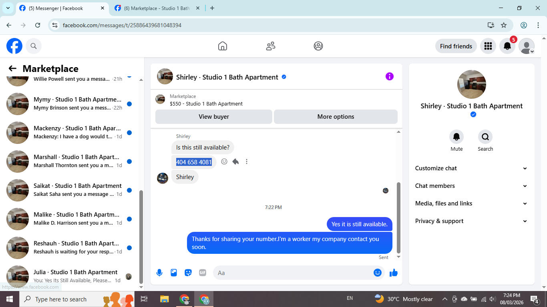
Task: Open the Menu grid icon
Action: 488,46
